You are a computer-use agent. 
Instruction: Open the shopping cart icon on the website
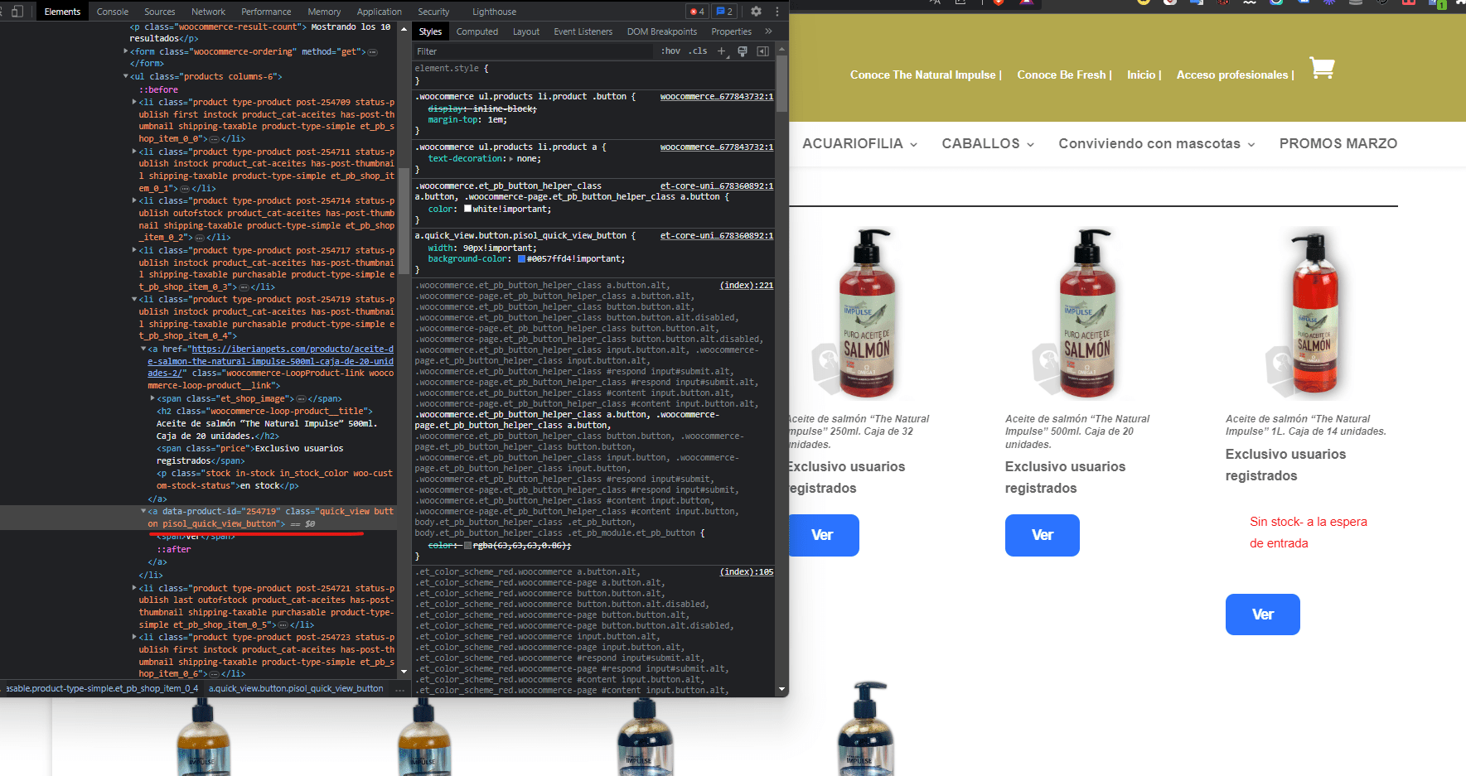[1322, 67]
